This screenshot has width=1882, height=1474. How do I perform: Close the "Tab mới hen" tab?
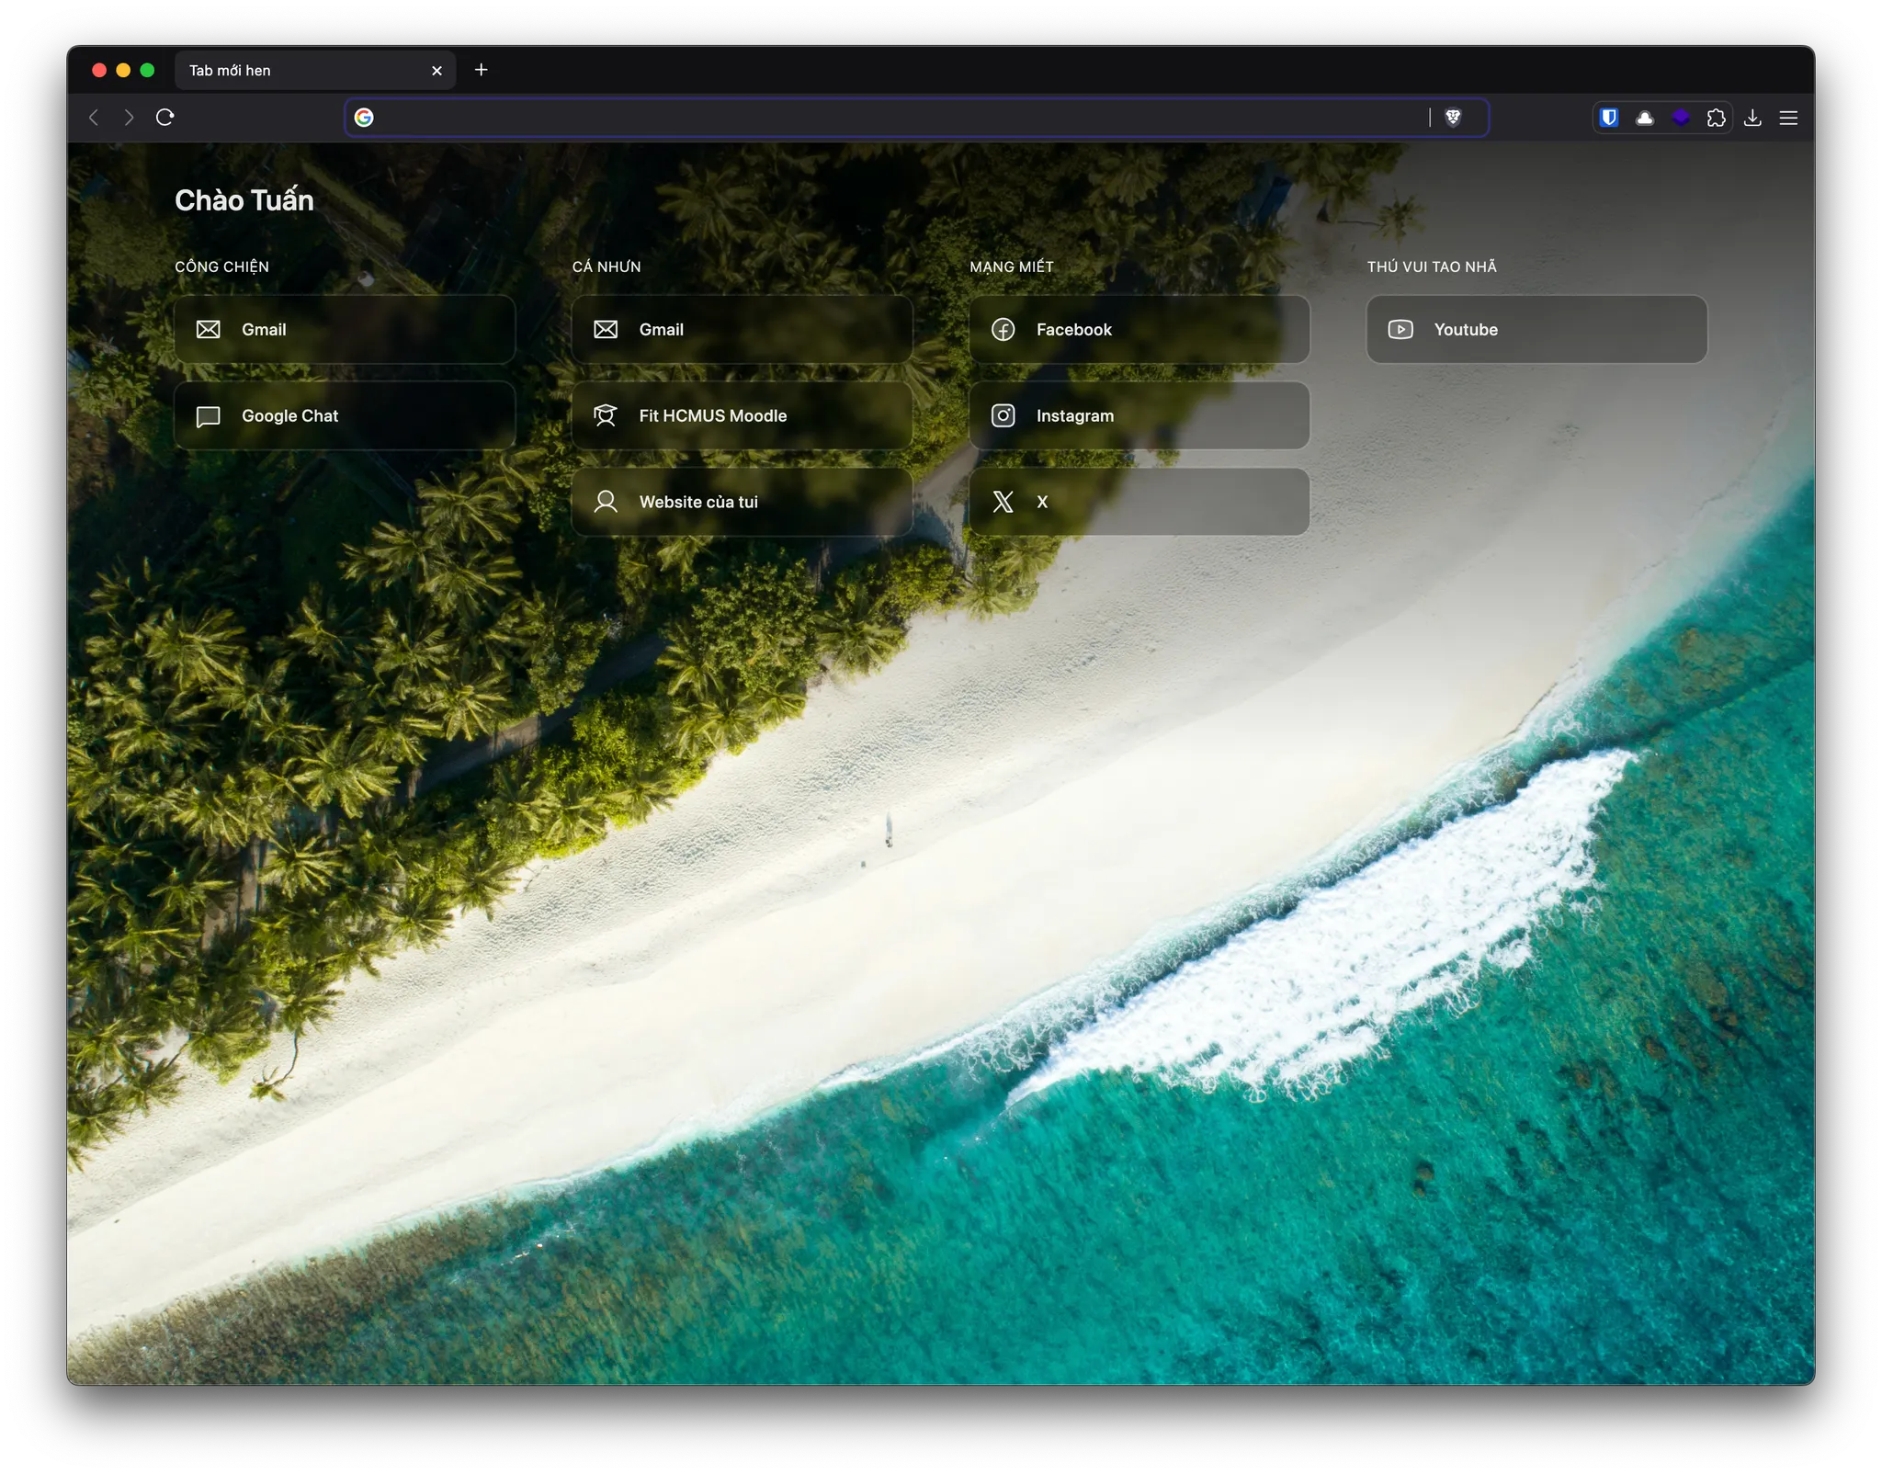[x=436, y=71]
